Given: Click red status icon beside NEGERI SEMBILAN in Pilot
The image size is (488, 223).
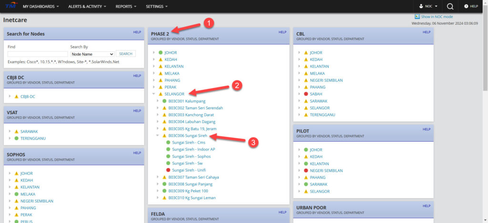Looking at the screenshot, I should tap(306, 170).
